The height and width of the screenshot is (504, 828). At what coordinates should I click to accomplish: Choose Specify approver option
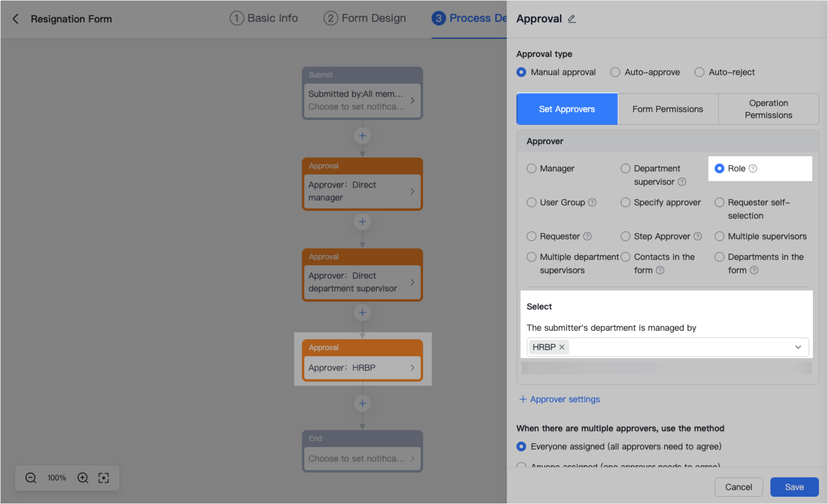click(x=626, y=202)
